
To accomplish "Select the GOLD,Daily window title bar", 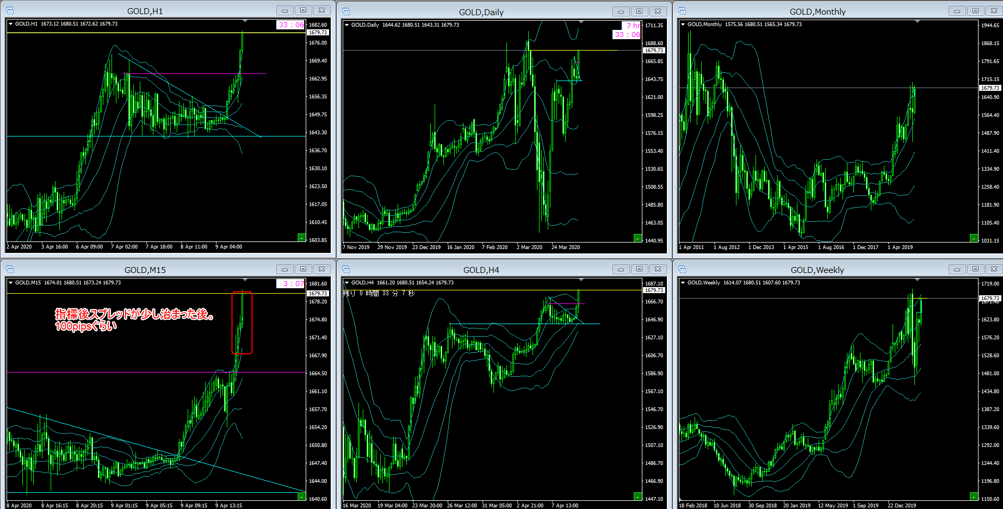I will (481, 12).
